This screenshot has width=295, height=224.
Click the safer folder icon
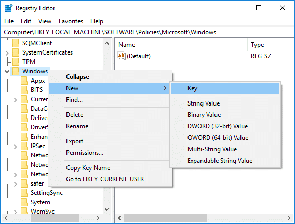click(x=24, y=183)
